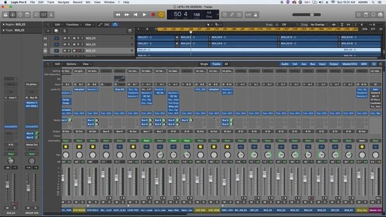This screenshot has width=386, height=217.
Task: Start playback with the Play button
Action: point(144,14)
